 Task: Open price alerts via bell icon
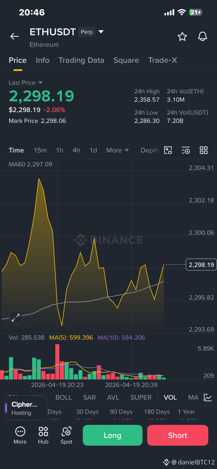[x=203, y=36]
